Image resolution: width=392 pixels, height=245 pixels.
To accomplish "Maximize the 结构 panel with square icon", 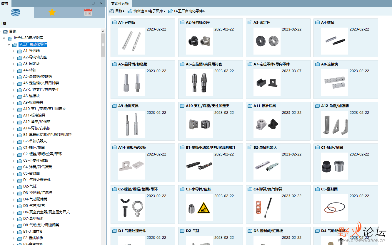I will [93, 3].
